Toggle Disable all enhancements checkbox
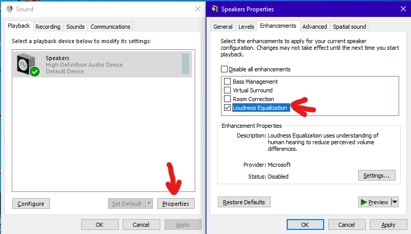411x234 pixels. click(224, 69)
